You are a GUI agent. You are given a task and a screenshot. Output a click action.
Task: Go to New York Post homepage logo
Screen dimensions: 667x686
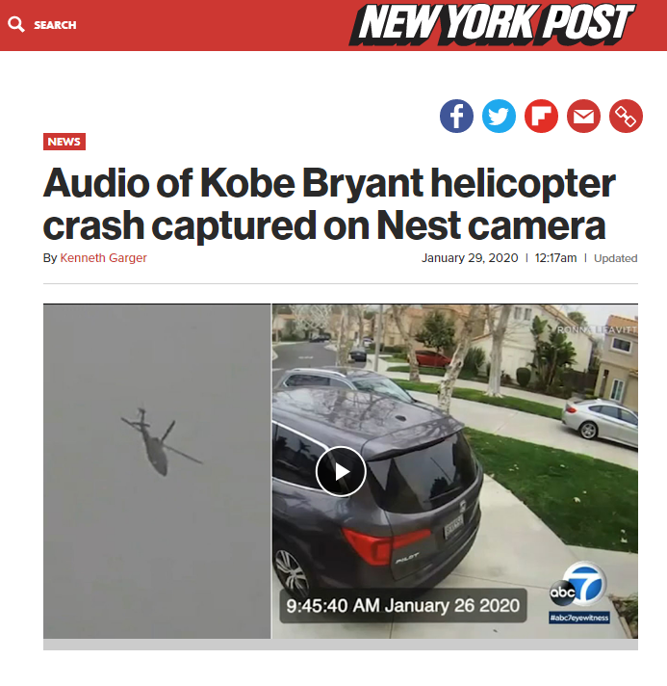[x=492, y=24]
